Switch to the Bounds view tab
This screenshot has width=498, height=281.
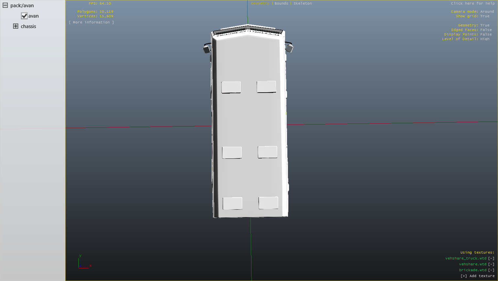pos(281,4)
